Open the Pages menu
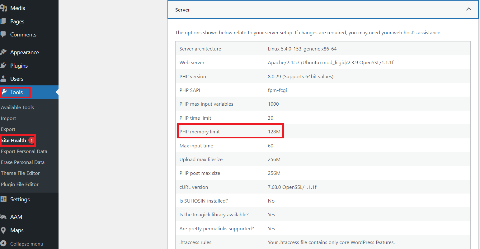480x249 pixels. click(17, 22)
